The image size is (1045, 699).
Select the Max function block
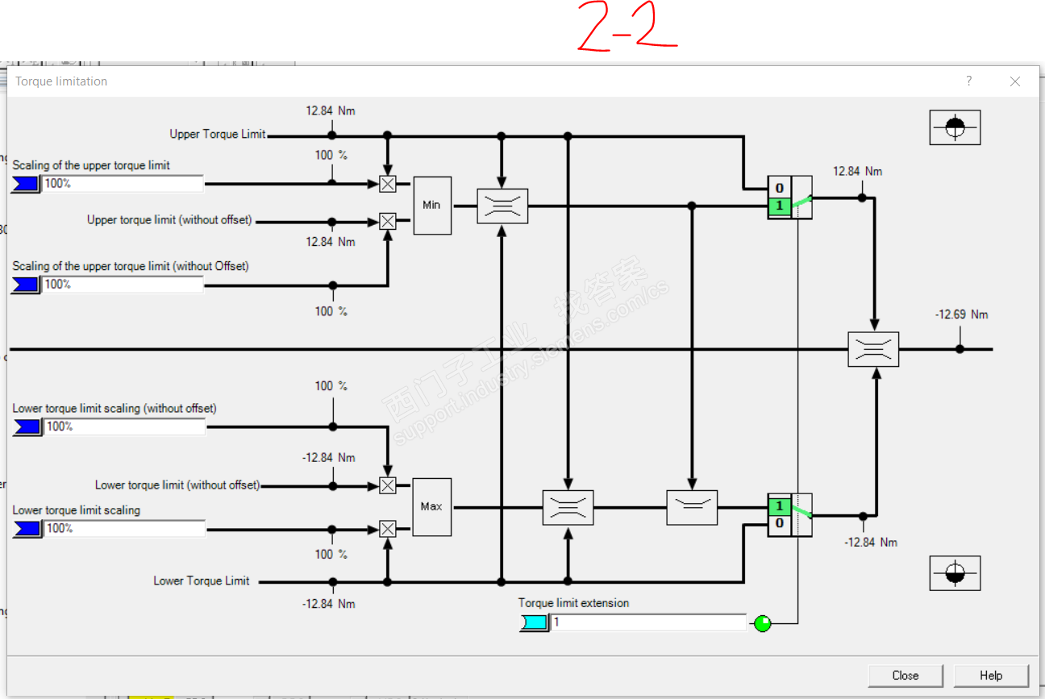tap(431, 507)
